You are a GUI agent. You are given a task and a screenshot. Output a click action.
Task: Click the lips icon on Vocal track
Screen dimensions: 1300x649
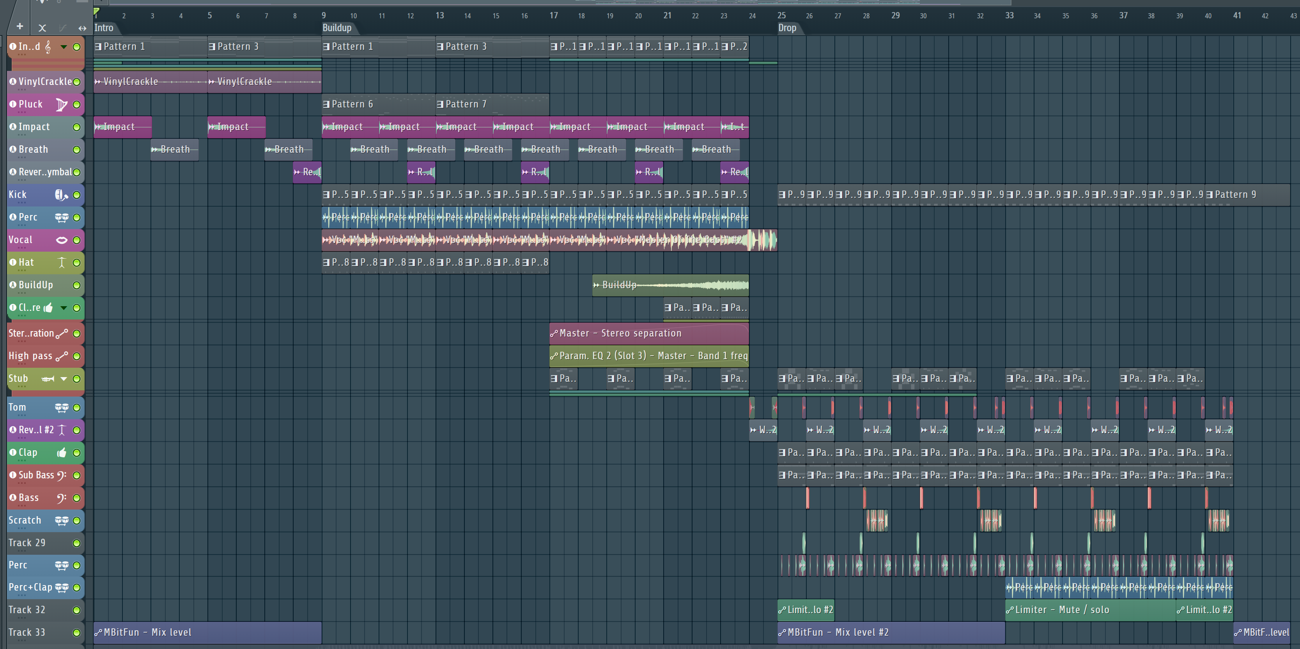tap(62, 240)
